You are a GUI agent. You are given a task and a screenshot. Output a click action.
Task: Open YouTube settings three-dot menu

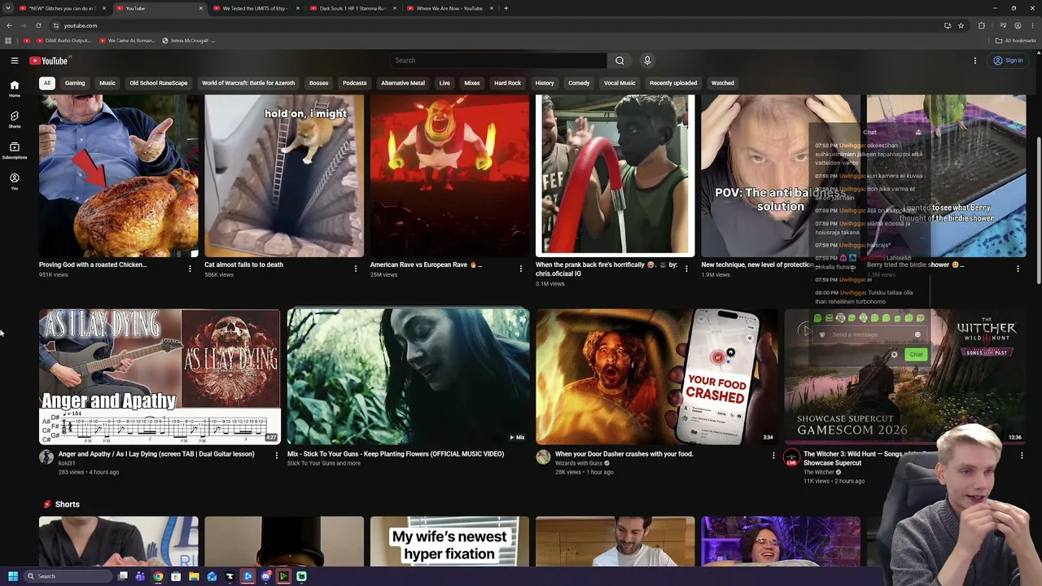click(974, 60)
